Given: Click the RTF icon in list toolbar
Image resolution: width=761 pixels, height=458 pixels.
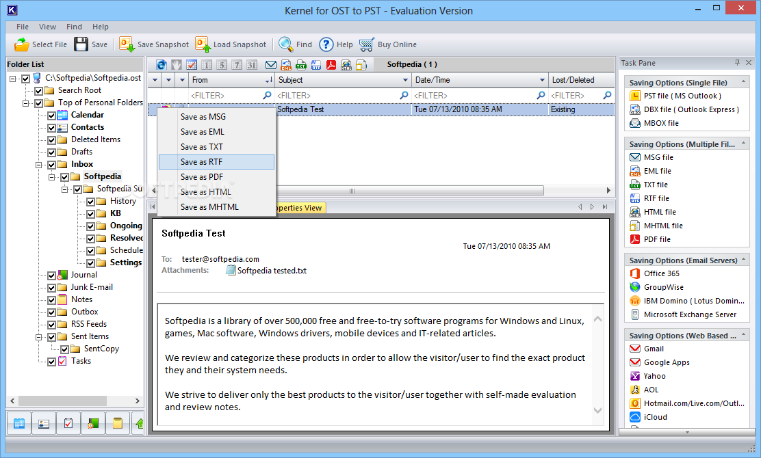Looking at the screenshot, I should coord(316,64).
